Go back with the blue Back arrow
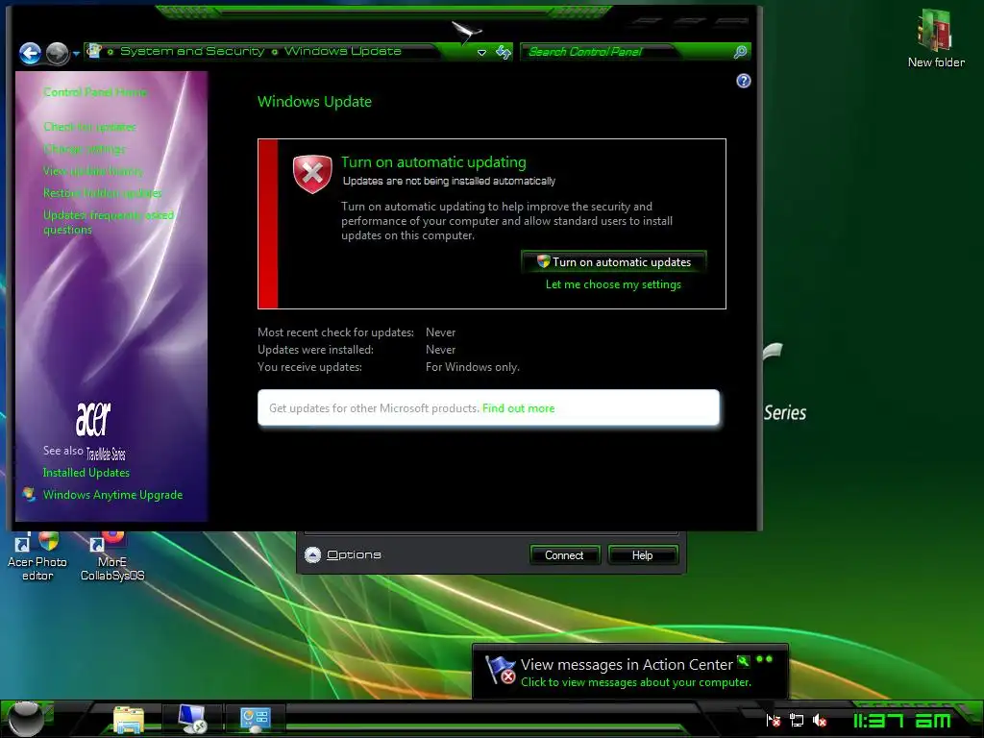 click(x=30, y=54)
